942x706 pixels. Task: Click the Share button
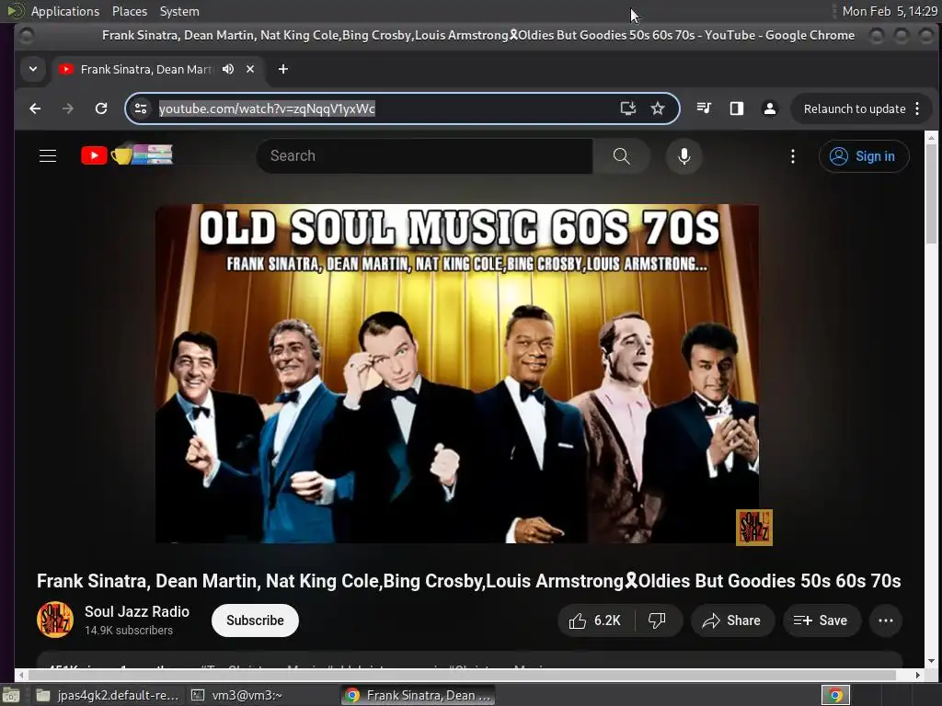coord(732,621)
